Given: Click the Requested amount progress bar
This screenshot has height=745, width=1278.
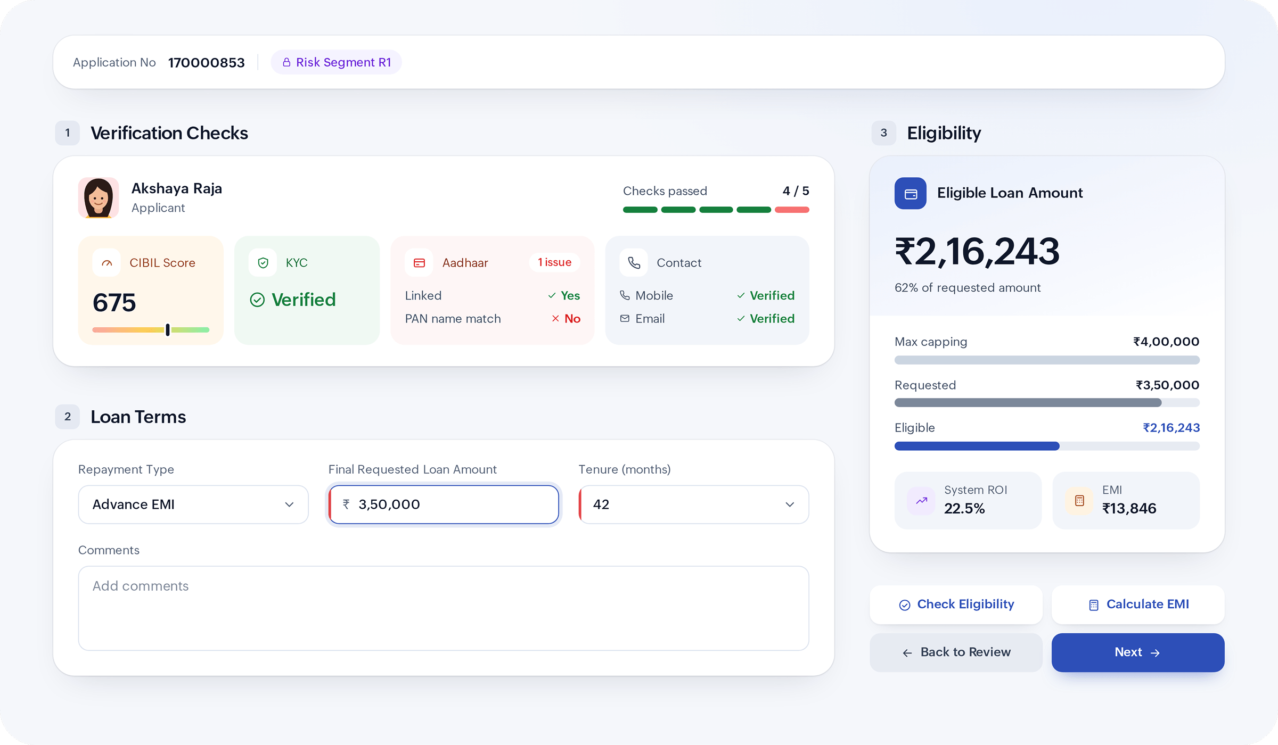Looking at the screenshot, I should pyautogui.click(x=1047, y=403).
